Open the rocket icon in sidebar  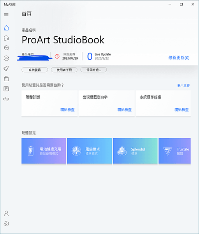pos(6,68)
